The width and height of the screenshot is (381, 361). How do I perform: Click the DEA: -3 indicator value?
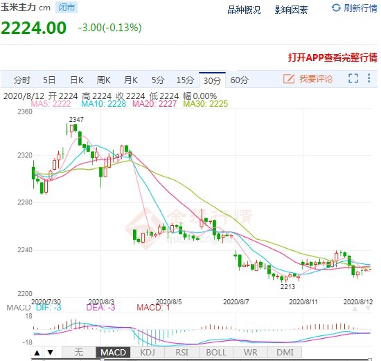click(x=100, y=308)
